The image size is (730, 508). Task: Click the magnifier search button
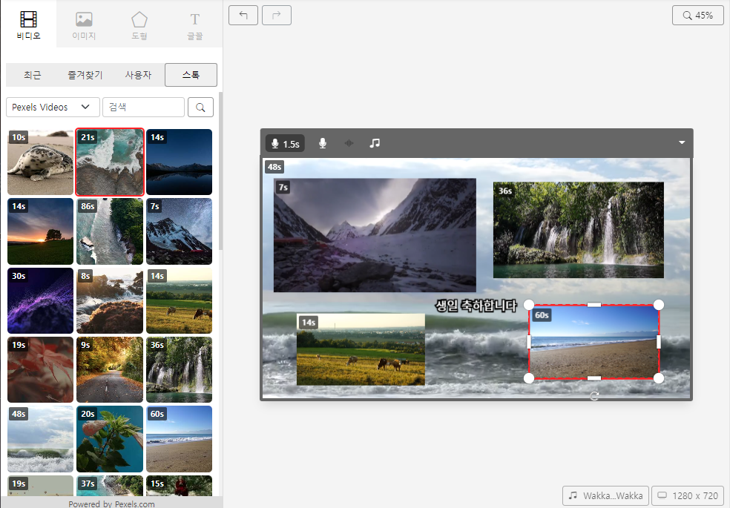(x=200, y=107)
